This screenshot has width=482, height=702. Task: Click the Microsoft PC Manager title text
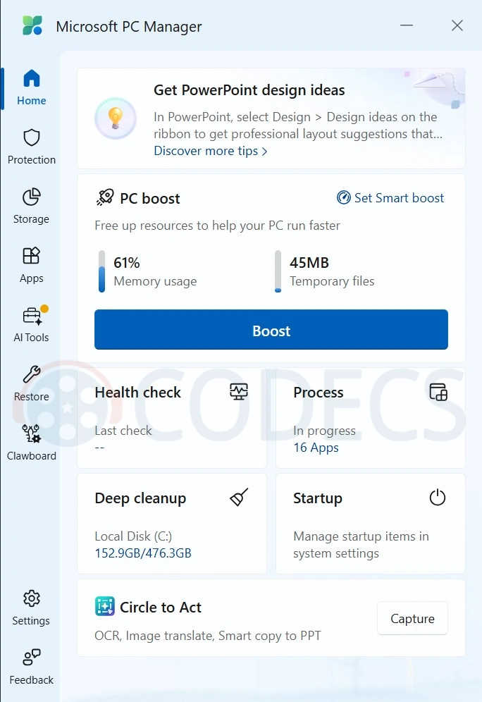point(129,27)
